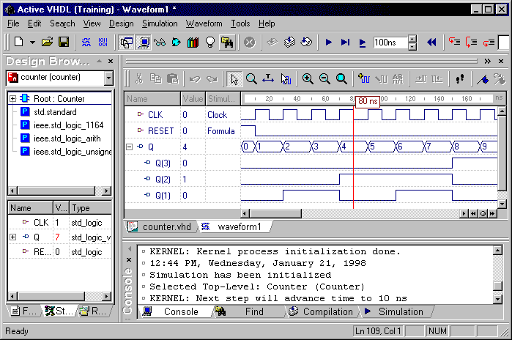This screenshot has height=340, width=512.
Task: Collapse the Q bus signal in waveform
Action: tap(130, 147)
